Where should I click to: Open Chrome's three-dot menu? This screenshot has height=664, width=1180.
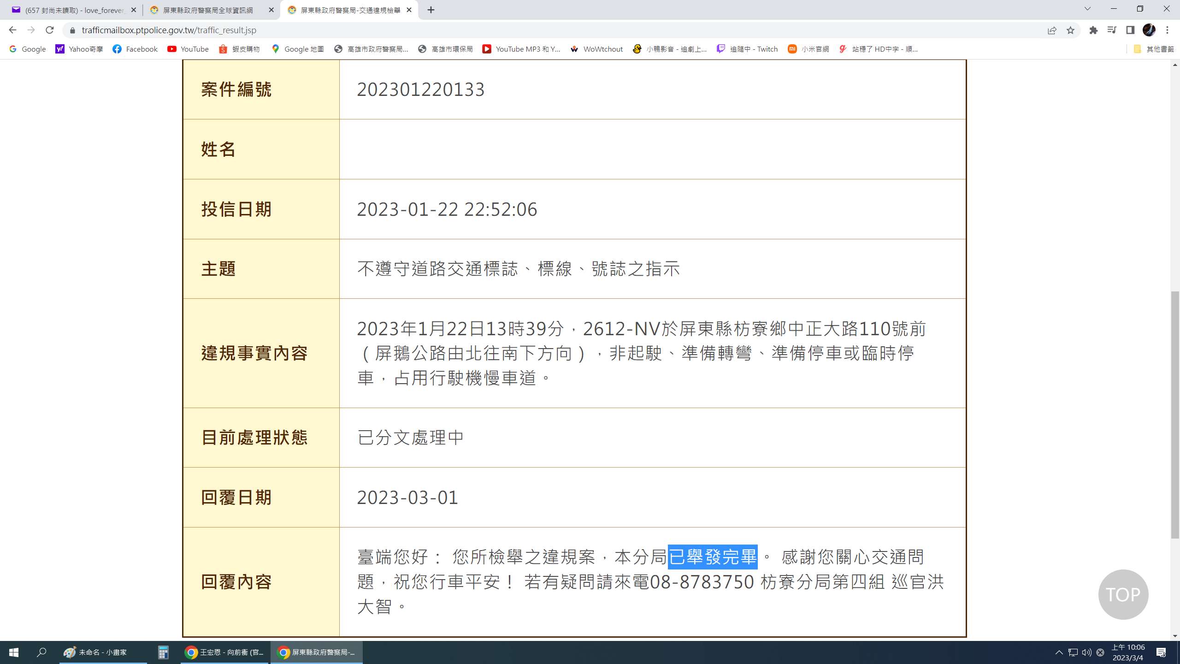pos(1167,30)
